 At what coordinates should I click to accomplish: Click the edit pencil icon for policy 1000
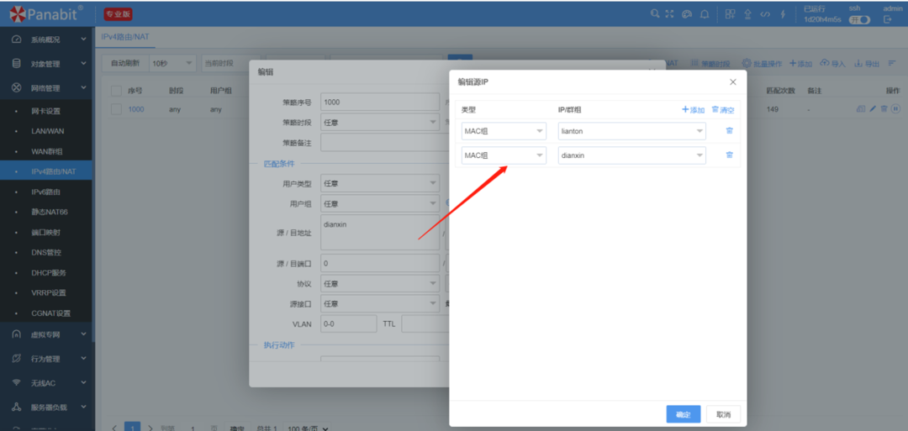click(874, 108)
